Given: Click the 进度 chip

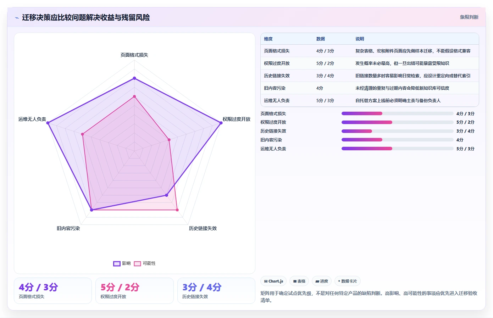Looking at the screenshot, I should pos(322,281).
